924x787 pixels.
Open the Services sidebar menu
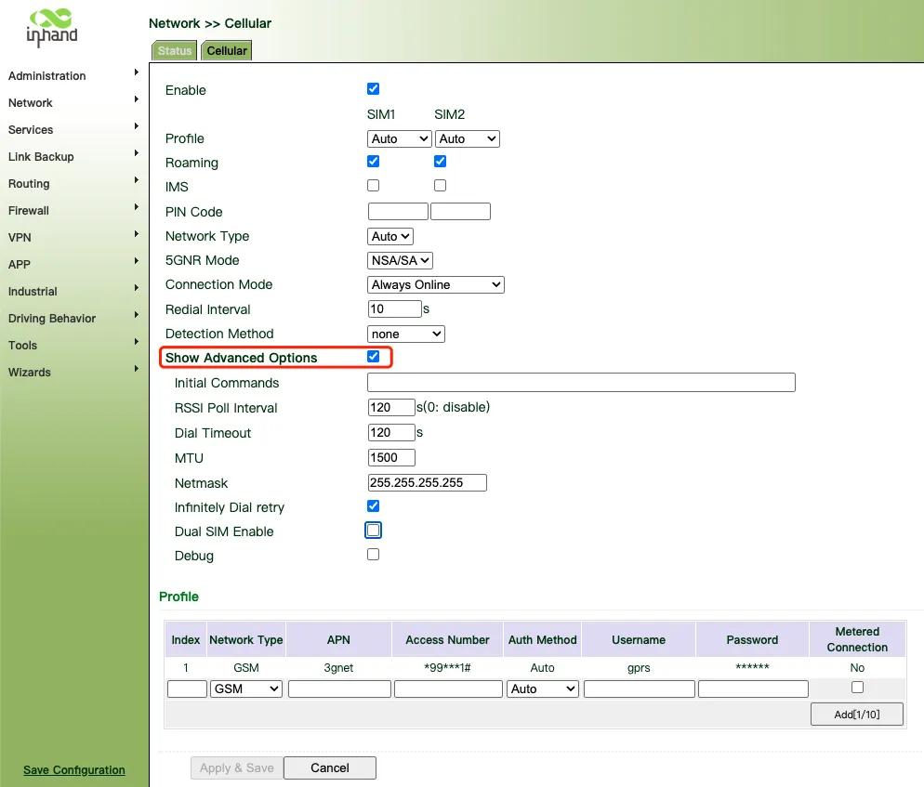coord(31,130)
